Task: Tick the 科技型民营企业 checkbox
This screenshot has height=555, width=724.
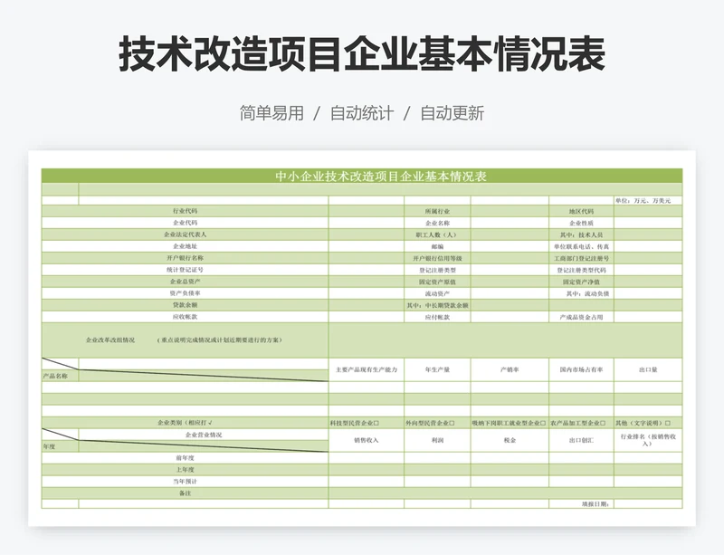Action: (376, 423)
